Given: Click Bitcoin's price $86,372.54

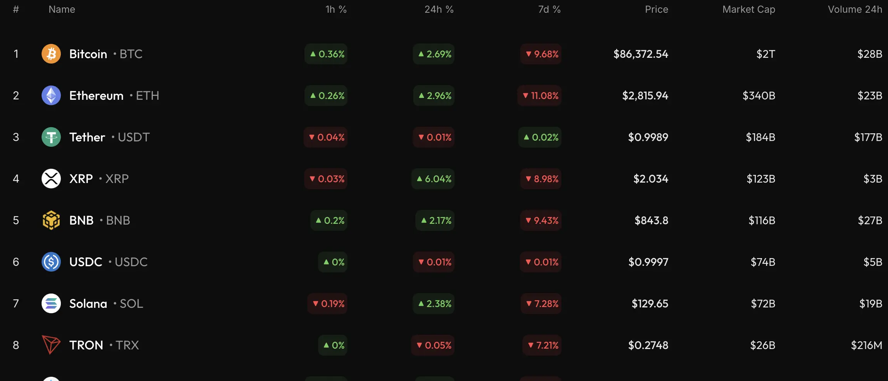Looking at the screenshot, I should [x=641, y=54].
